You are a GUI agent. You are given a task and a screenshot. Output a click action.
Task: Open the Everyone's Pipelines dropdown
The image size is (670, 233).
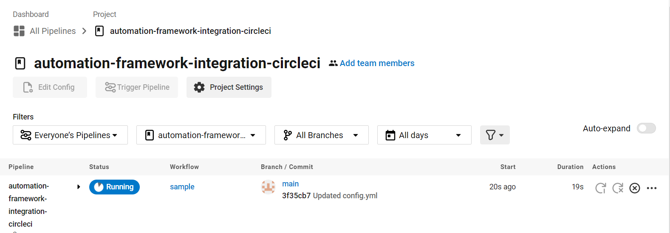70,135
